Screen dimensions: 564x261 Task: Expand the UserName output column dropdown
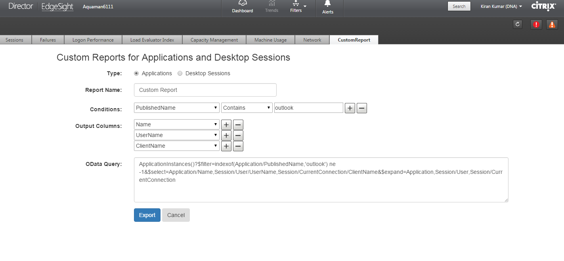click(x=176, y=135)
